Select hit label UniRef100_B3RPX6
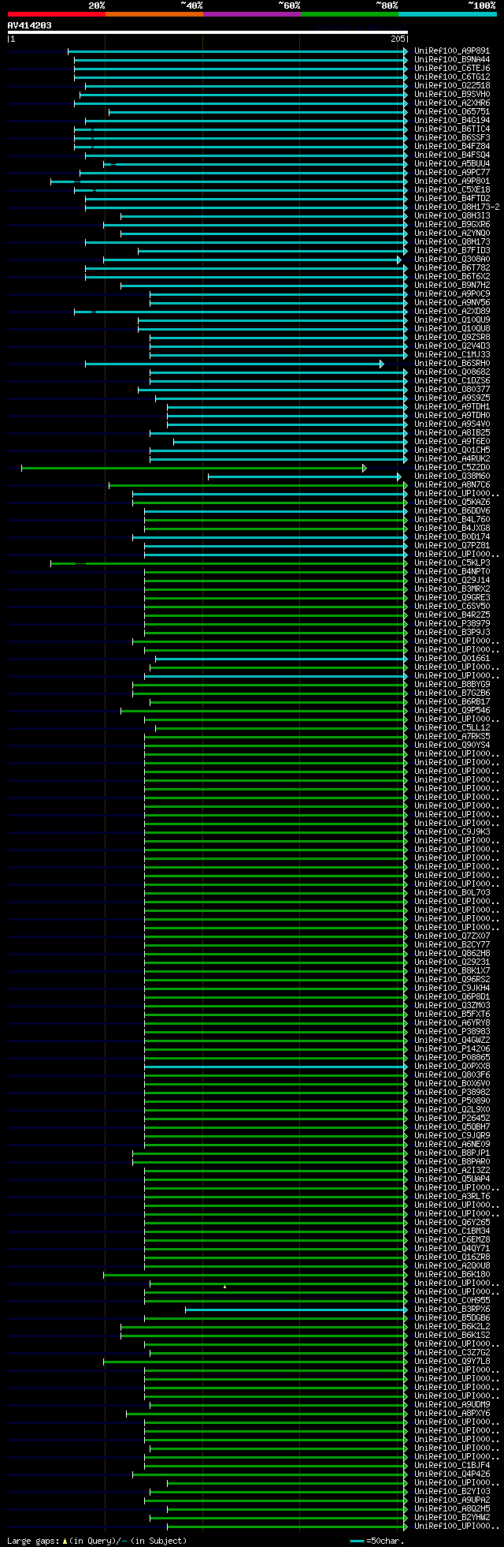The height and width of the screenshot is (1547, 504). pyautogui.click(x=452, y=1310)
